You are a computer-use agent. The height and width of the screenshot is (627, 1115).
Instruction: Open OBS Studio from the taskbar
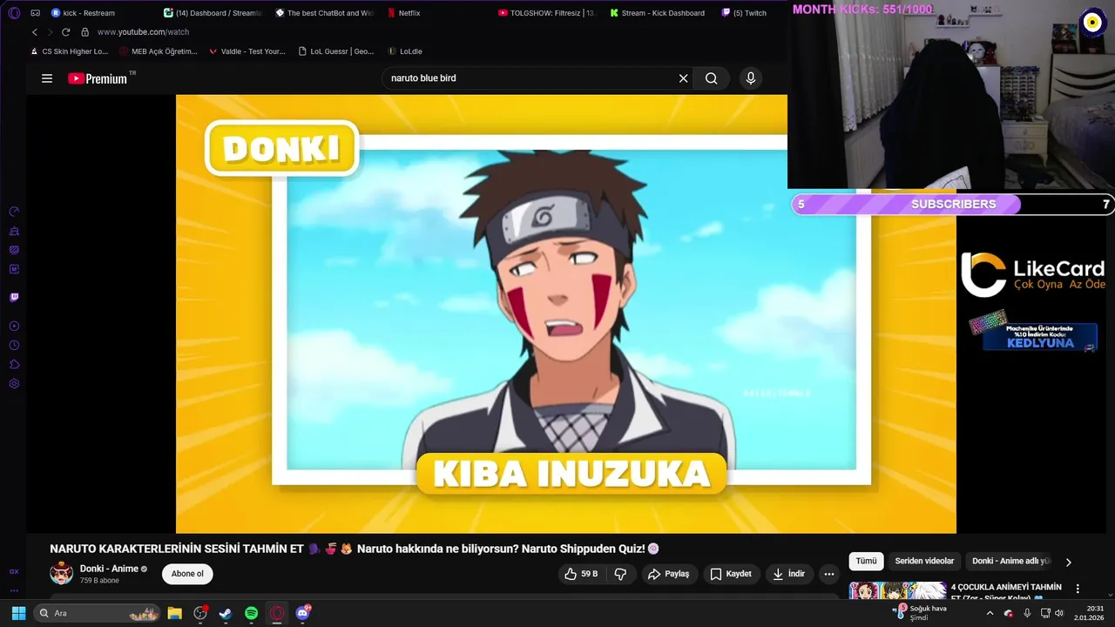pyautogui.click(x=200, y=613)
